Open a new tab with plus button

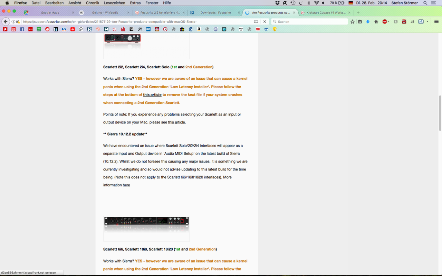(358, 12)
